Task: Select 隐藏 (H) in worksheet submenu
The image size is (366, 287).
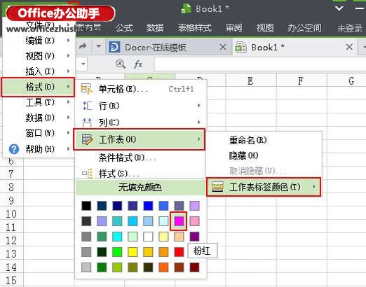Action: (243, 155)
